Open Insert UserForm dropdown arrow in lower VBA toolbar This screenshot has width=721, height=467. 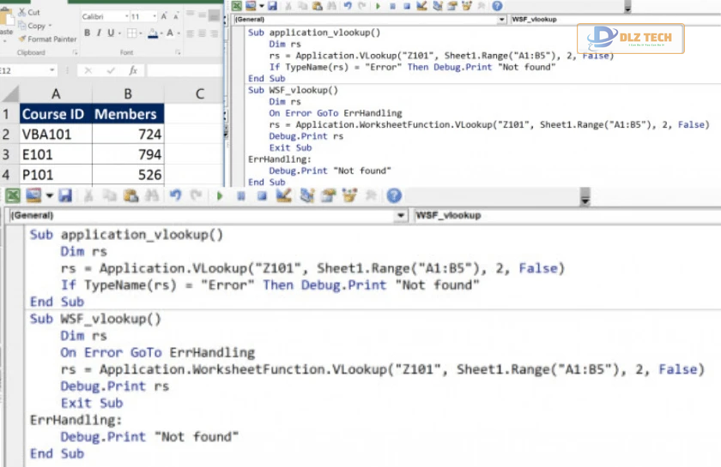click(x=49, y=196)
